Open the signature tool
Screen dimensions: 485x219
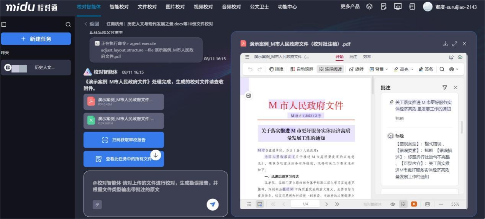pyautogui.click(x=426, y=69)
